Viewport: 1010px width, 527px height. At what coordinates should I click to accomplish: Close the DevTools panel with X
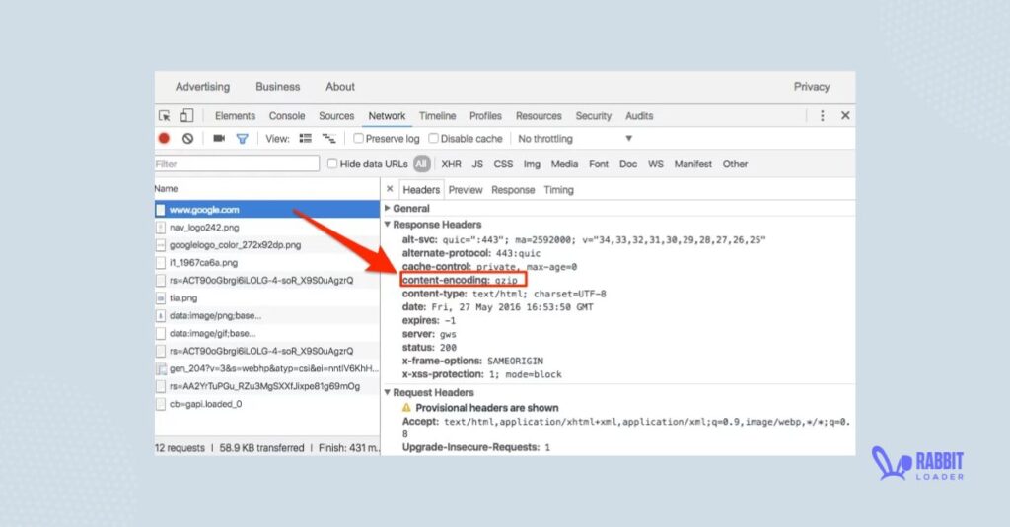[x=845, y=116]
